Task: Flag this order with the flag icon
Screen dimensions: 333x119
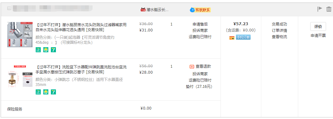Action: point(320,9)
